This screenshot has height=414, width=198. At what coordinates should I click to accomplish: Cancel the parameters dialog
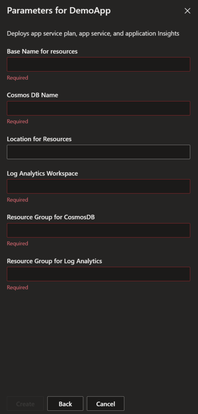tap(105, 404)
